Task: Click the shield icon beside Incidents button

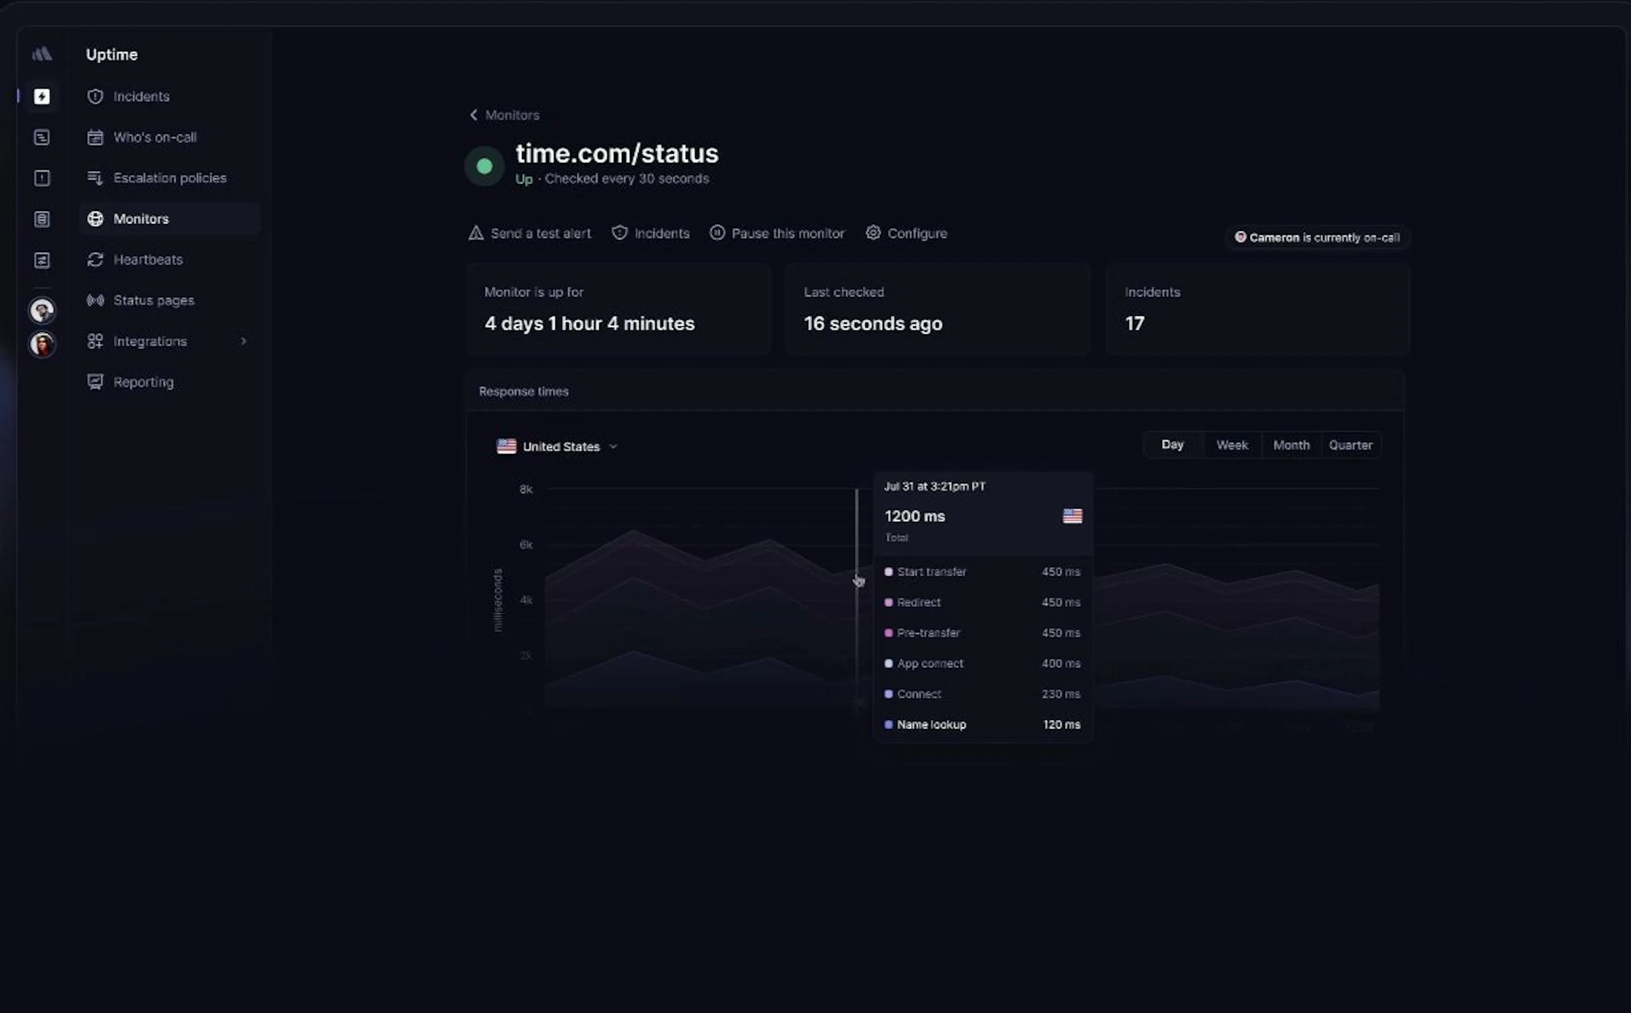Action: pos(619,233)
